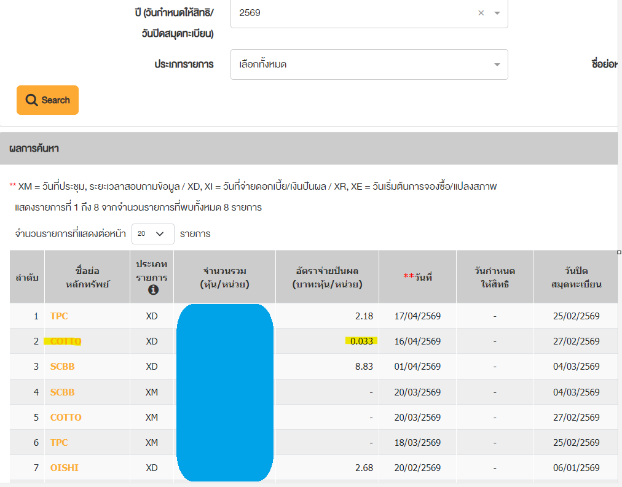Open the rows-per-page dropdown showing 20
This screenshot has height=487, width=622.
point(152,234)
